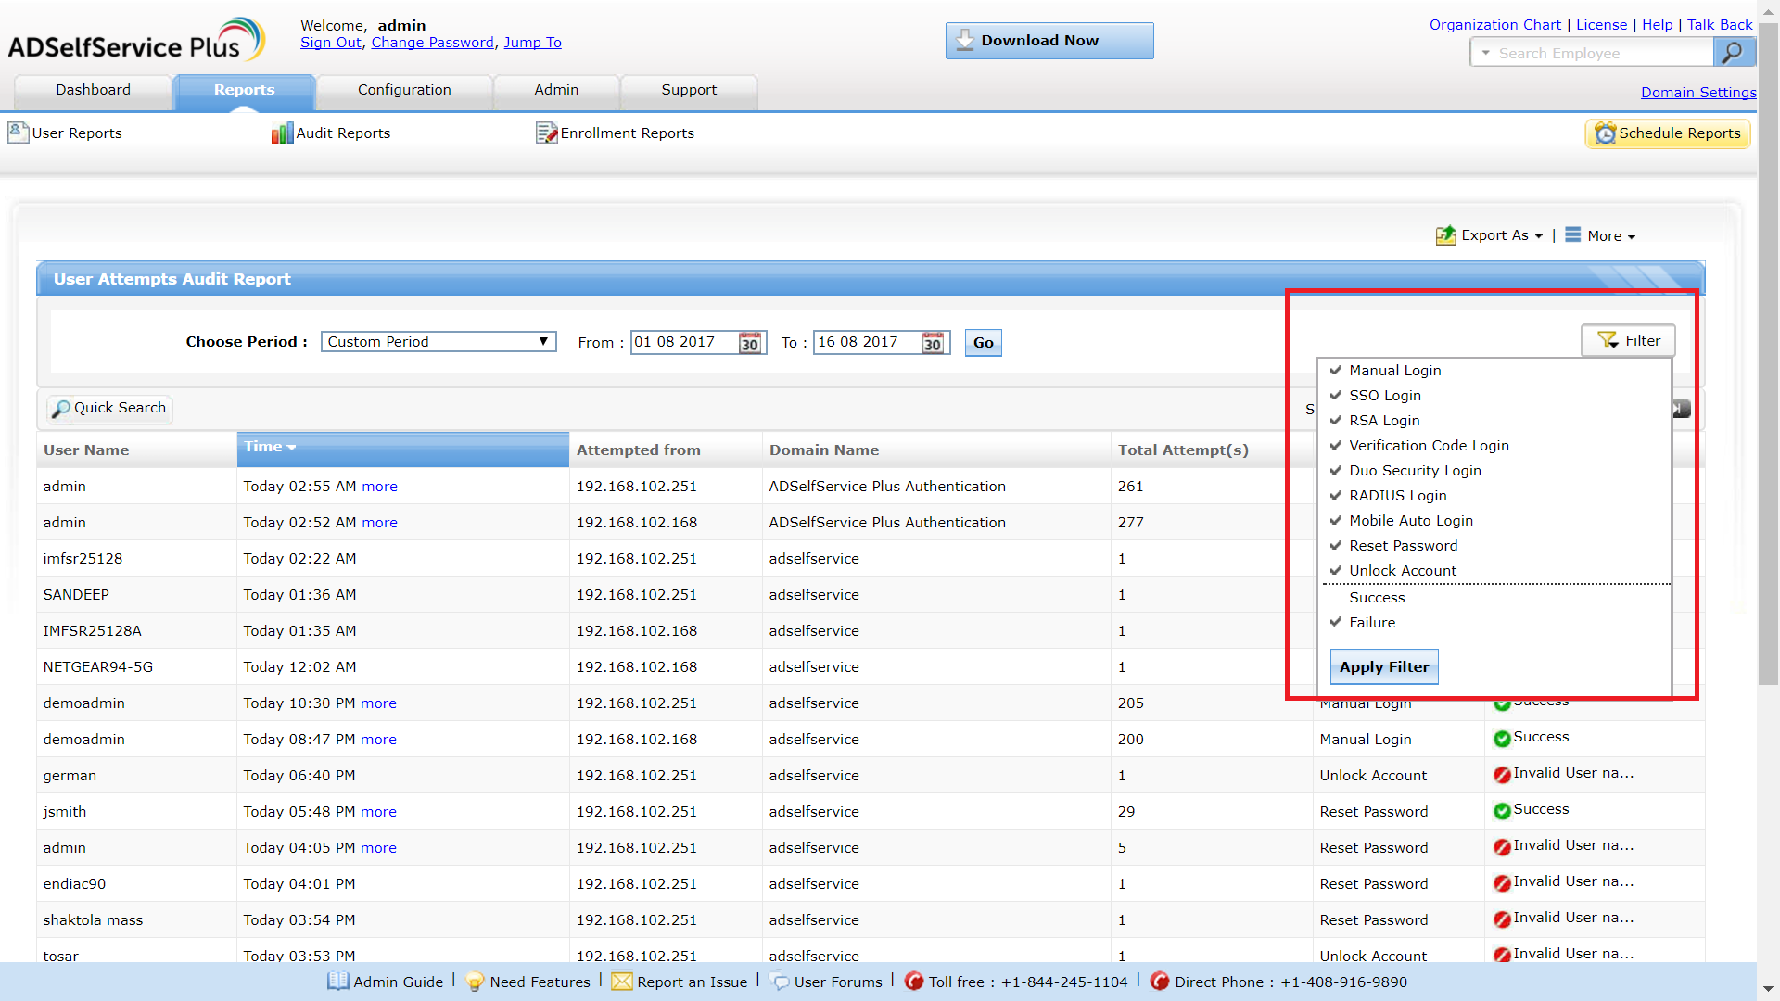
Task: Uncheck the SSO Login filter option
Action: (1384, 396)
